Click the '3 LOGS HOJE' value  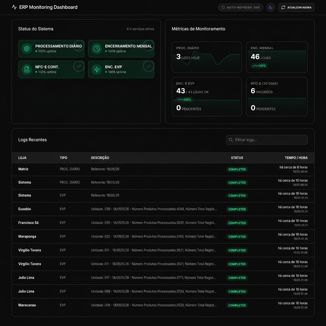pyautogui.click(x=188, y=57)
